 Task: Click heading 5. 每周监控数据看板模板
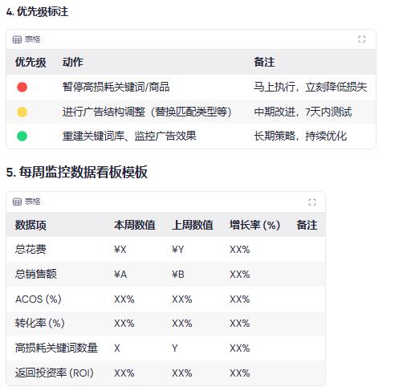[77, 172]
